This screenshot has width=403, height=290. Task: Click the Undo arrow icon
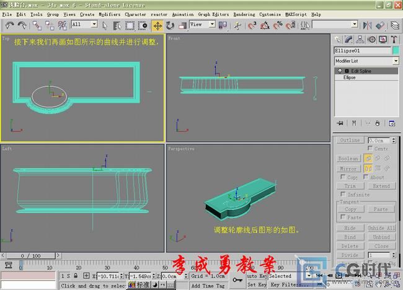(x=10, y=25)
